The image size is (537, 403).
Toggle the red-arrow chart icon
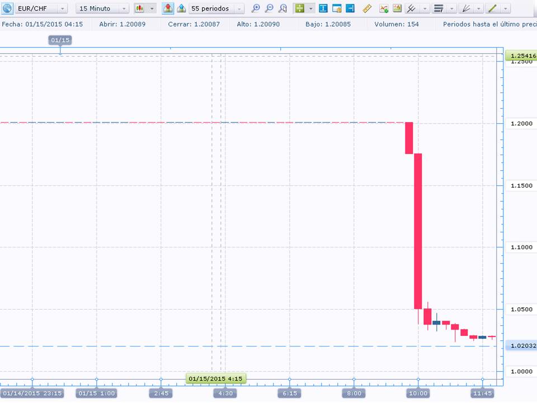click(x=167, y=8)
